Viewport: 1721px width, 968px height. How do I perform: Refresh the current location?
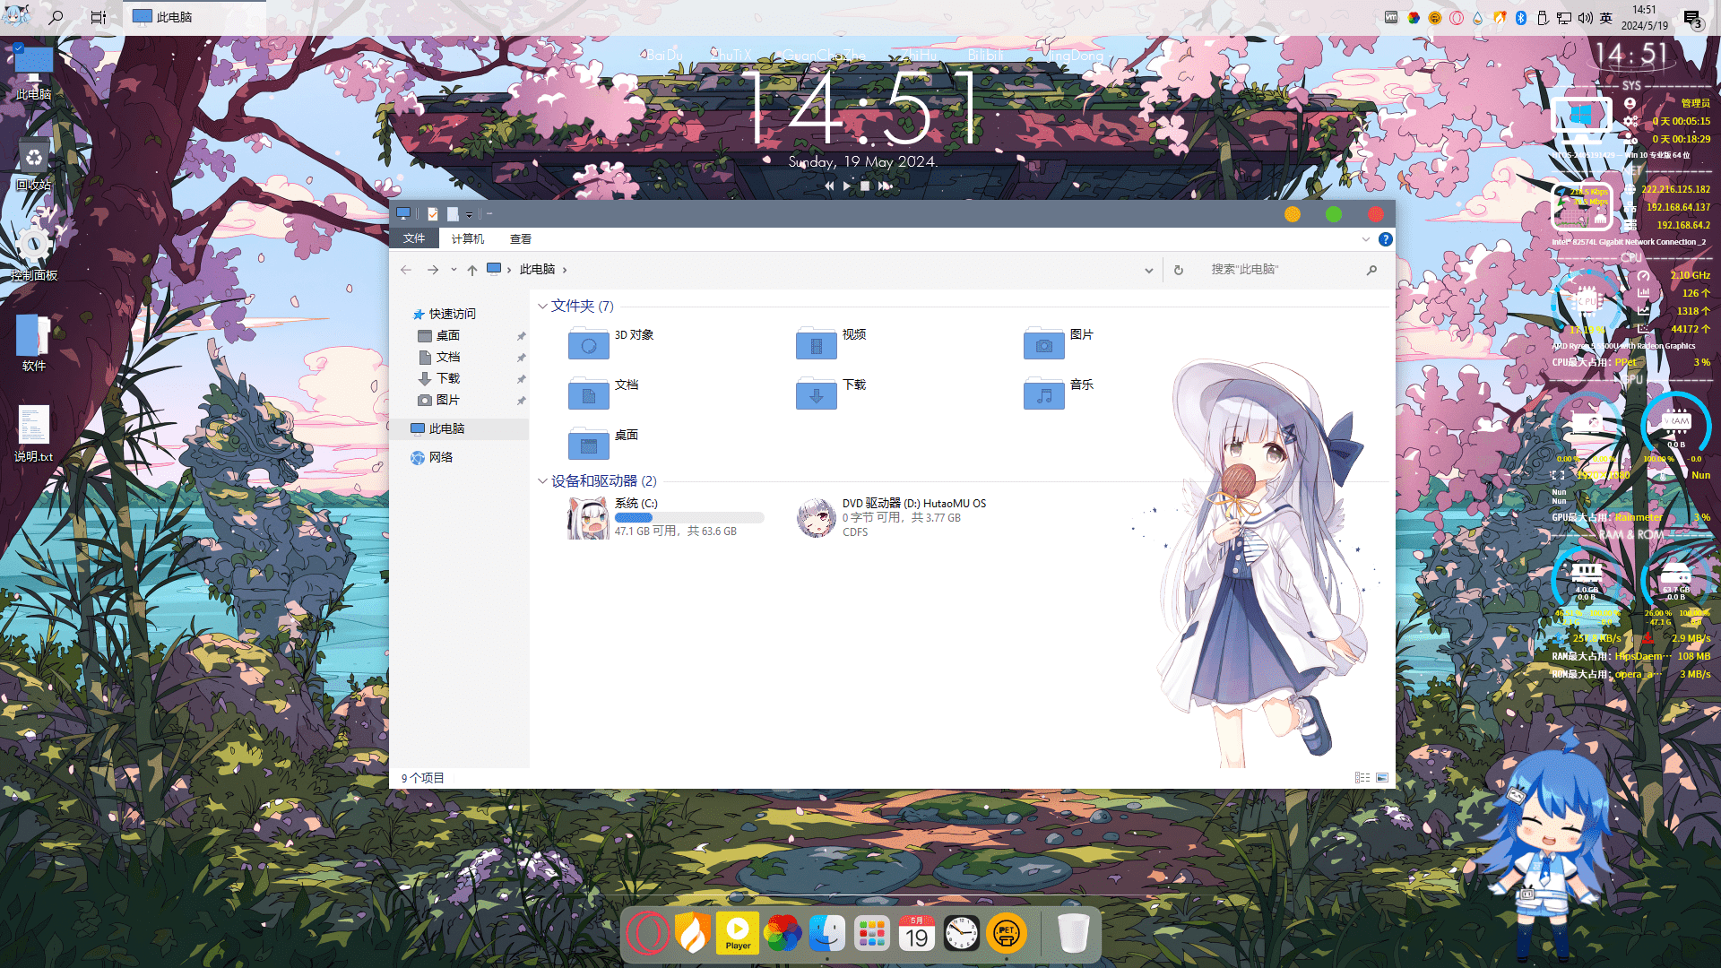click(1179, 270)
